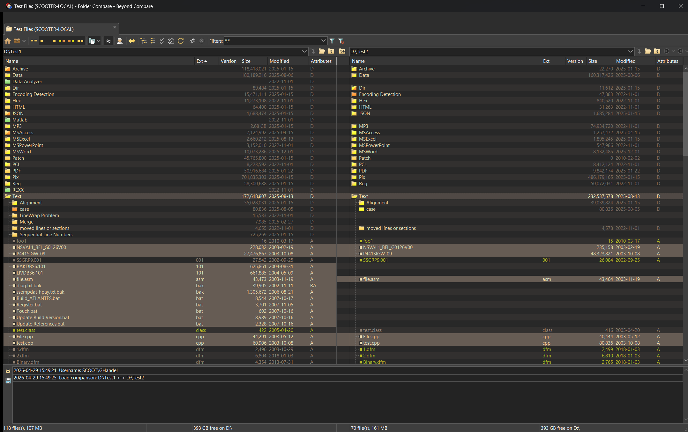Open file filters funnel icon
Viewport: 688px width, 432px height.
332,41
